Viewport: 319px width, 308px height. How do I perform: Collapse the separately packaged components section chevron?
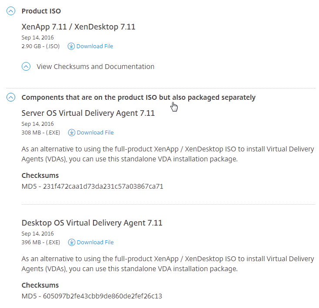[11, 97]
